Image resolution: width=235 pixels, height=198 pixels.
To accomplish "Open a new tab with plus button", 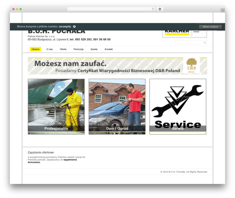I will 223,10.
